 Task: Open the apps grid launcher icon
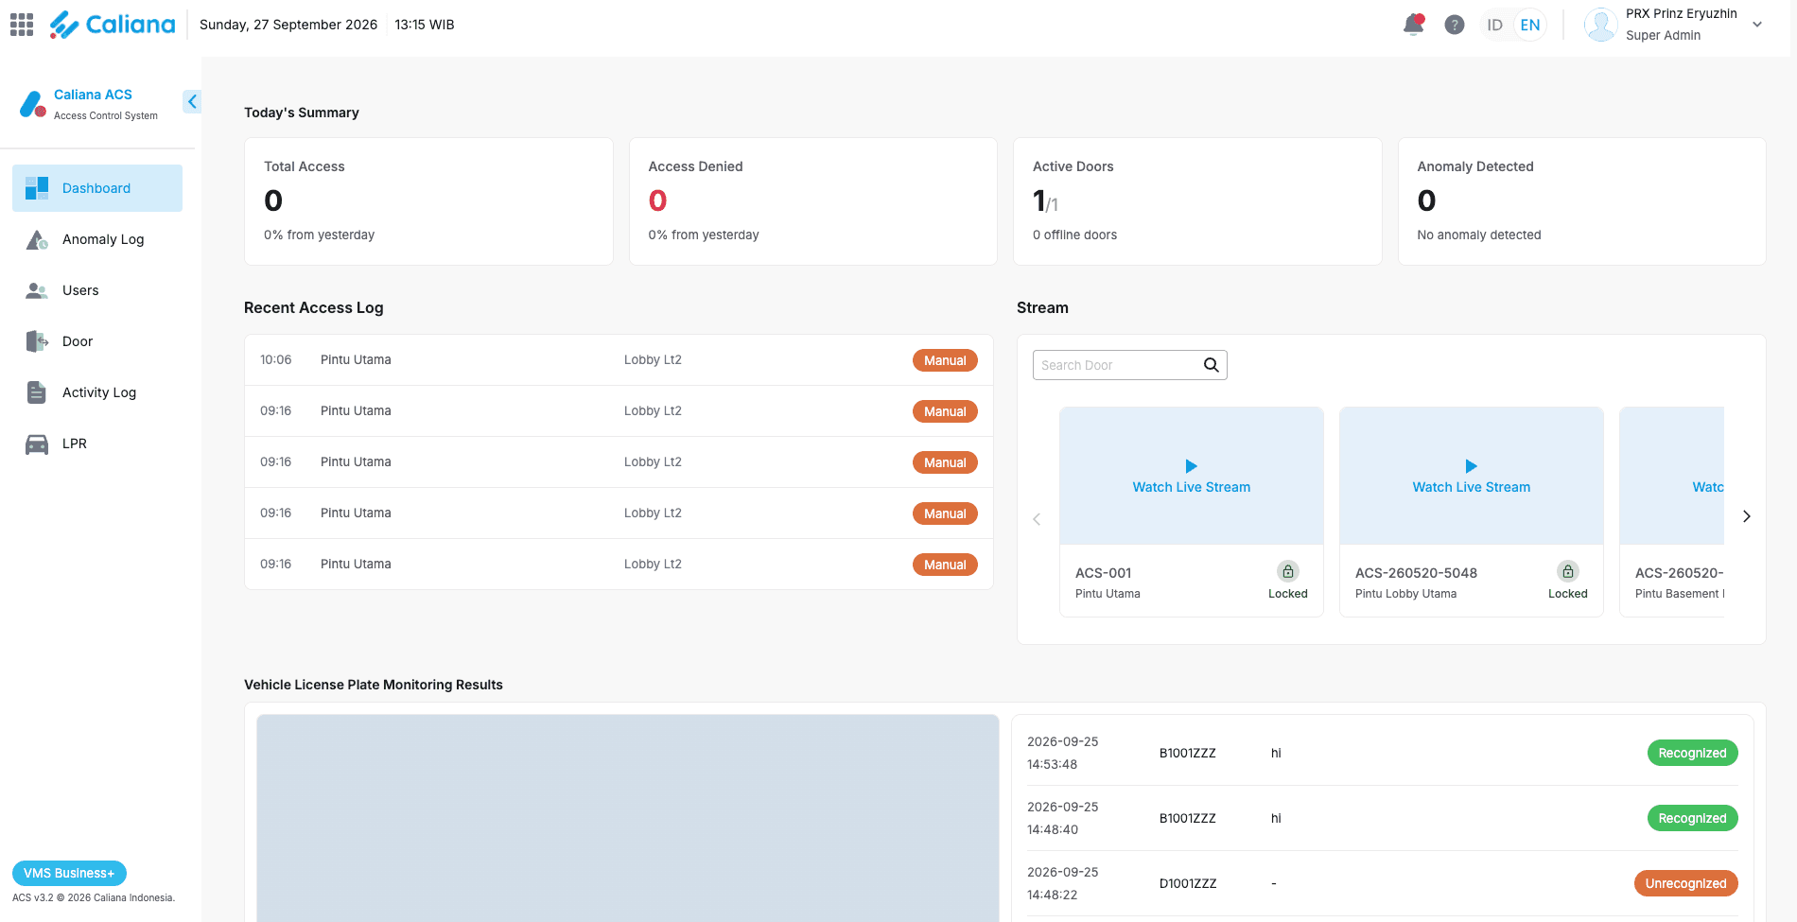tap(22, 25)
